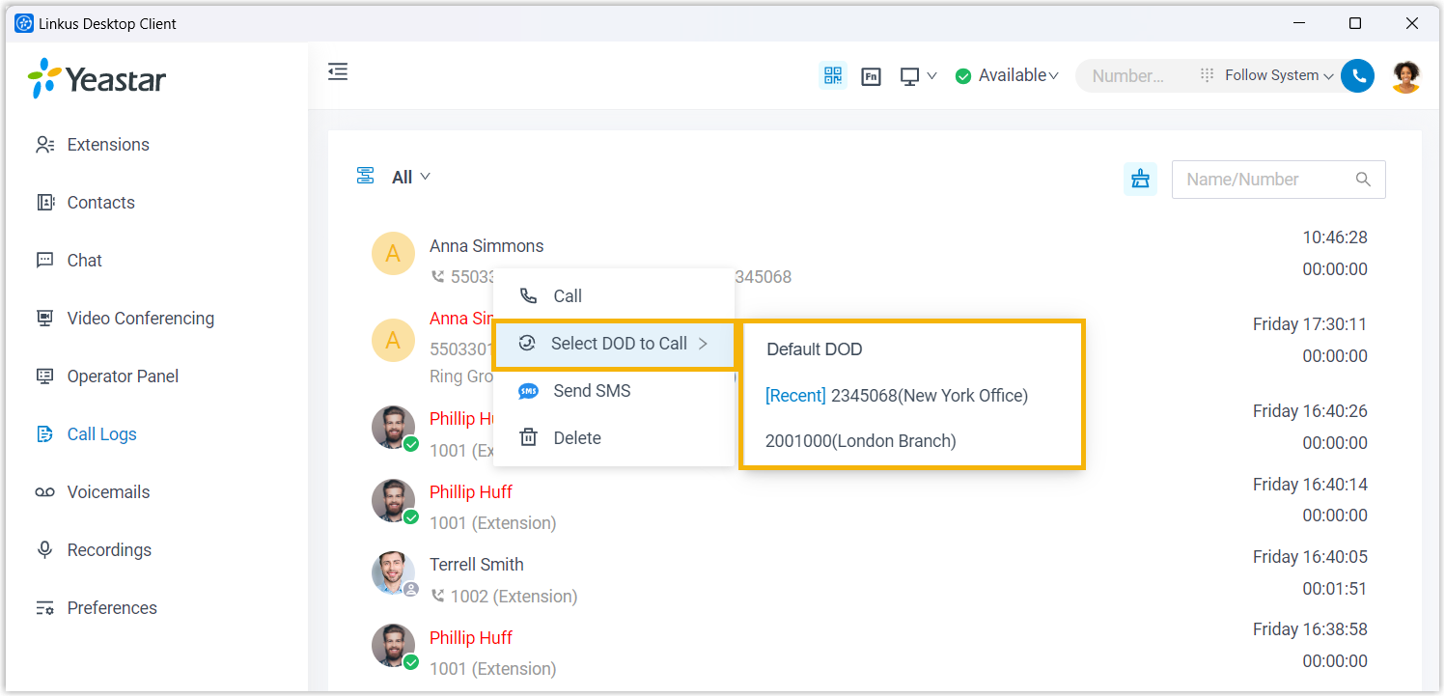Screen dimensions: 1445x697
Task: Click the Call Logs icon
Action: (x=45, y=434)
